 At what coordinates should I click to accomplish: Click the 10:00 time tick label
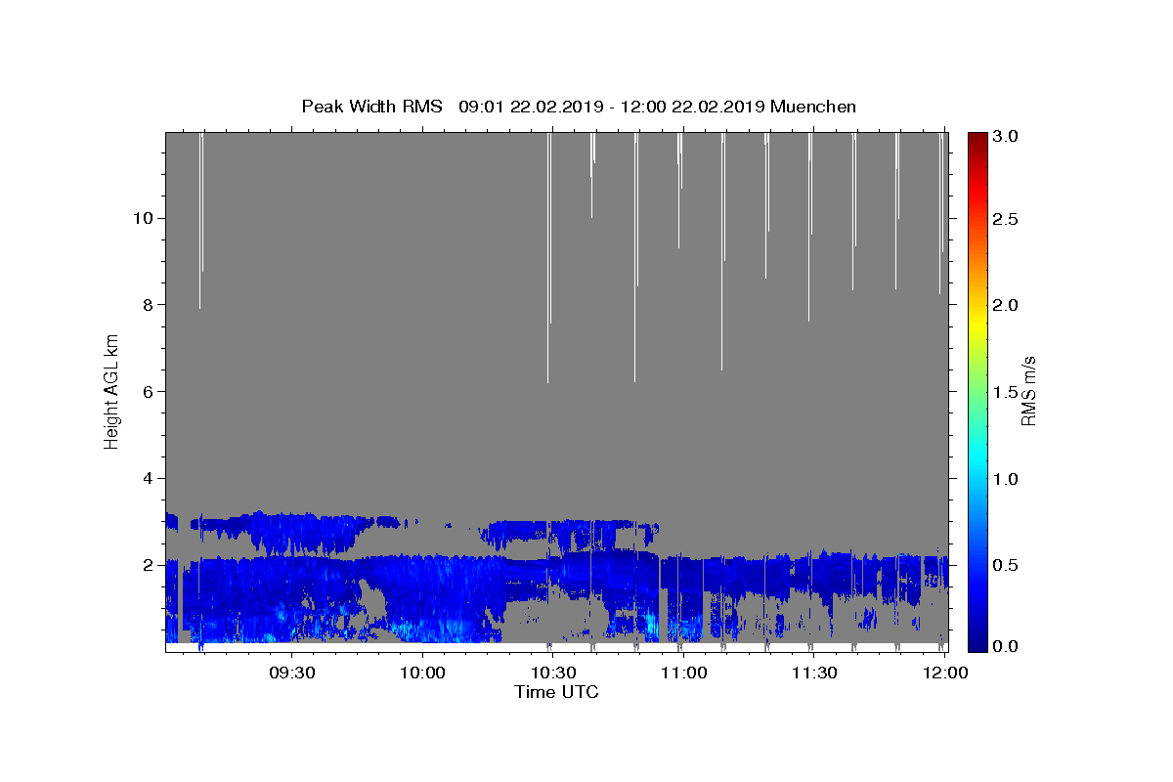pos(422,673)
